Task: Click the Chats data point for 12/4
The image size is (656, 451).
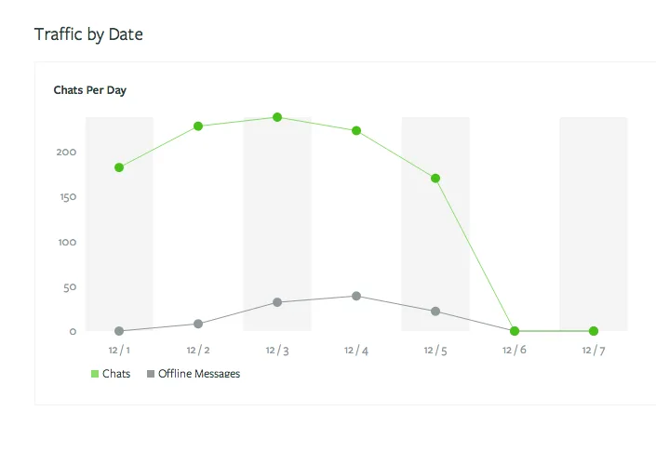Action: (356, 131)
